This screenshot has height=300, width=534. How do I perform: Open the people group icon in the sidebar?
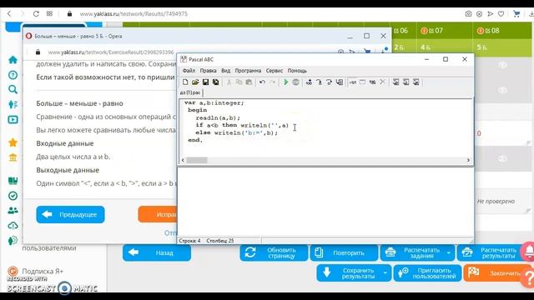pyautogui.click(x=13, y=211)
